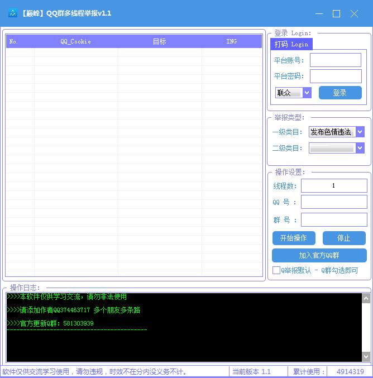Image resolution: width=373 pixels, height=378 pixels.
Task: Focus the 平台密码 password field
Action: tap(335, 76)
